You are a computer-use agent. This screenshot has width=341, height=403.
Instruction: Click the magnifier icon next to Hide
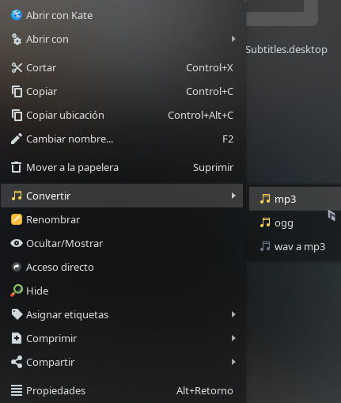(x=17, y=291)
